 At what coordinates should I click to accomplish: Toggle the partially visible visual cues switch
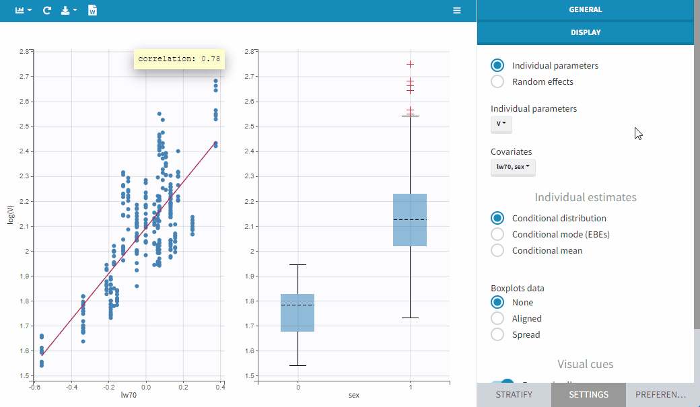click(502, 381)
